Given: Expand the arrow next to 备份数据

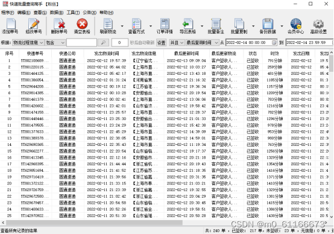Looking at the screenshot, I should (x=282, y=26).
